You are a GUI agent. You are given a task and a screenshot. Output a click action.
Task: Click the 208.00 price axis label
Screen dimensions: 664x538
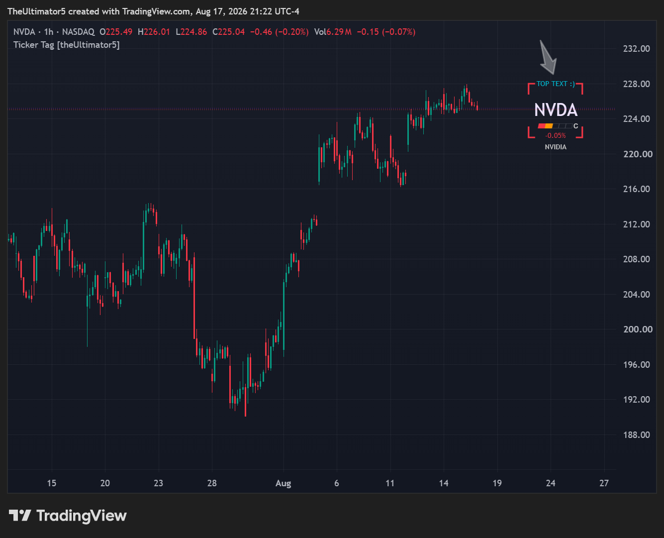coord(636,259)
